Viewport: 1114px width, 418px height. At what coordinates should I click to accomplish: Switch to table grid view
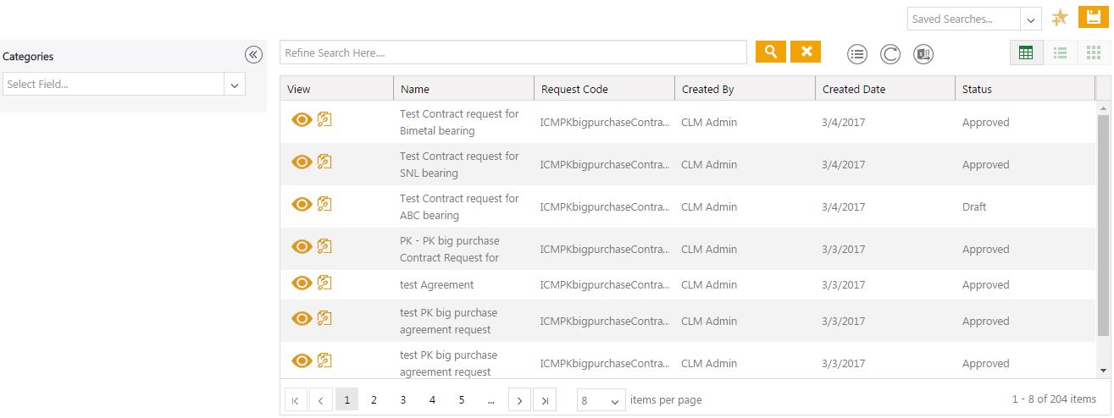click(x=1026, y=52)
